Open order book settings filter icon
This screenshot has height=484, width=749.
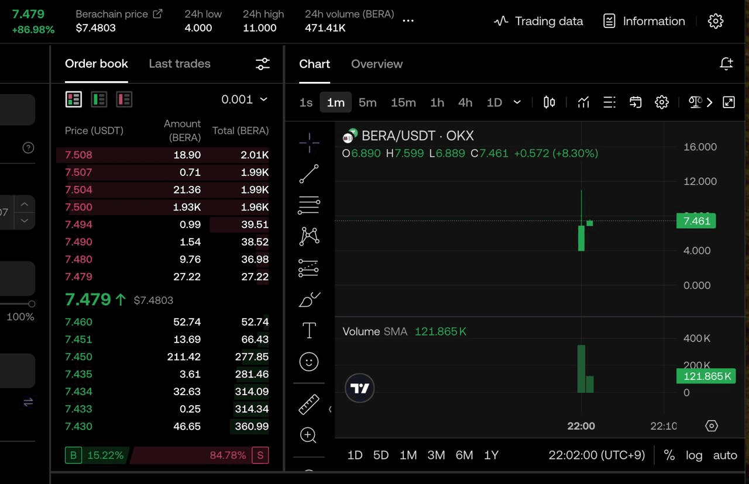(263, 64)
